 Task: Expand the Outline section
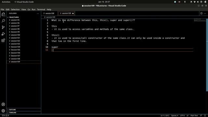(12, 110)
